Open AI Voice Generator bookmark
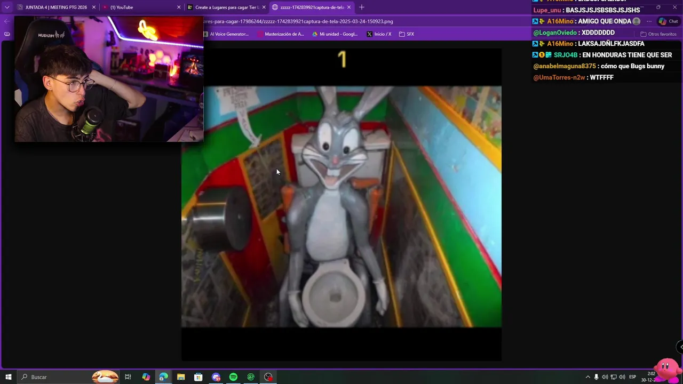Viewport: 683px width, 384px height. tap(226, 34)
